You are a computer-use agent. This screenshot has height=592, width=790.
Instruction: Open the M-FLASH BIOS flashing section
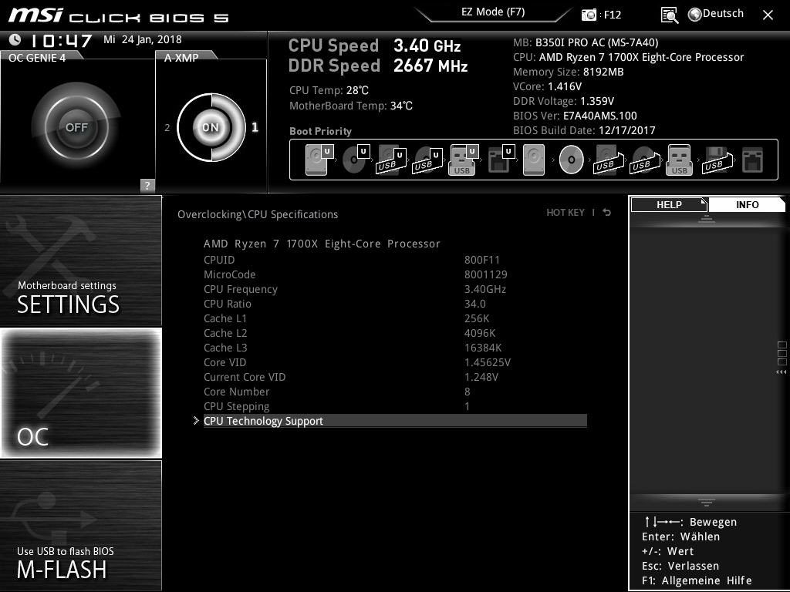tap(81, 525)
